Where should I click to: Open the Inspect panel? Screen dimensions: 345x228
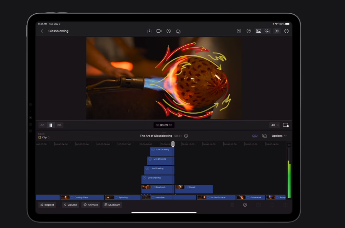point(47,205)
